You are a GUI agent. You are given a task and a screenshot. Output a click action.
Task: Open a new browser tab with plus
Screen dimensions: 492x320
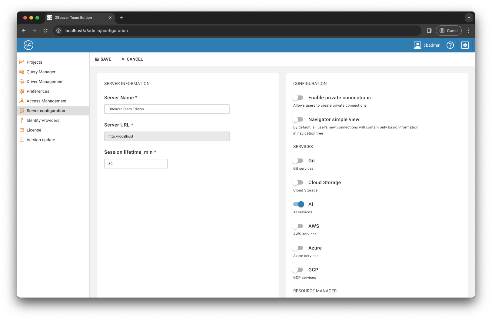[x=121, y=18]
